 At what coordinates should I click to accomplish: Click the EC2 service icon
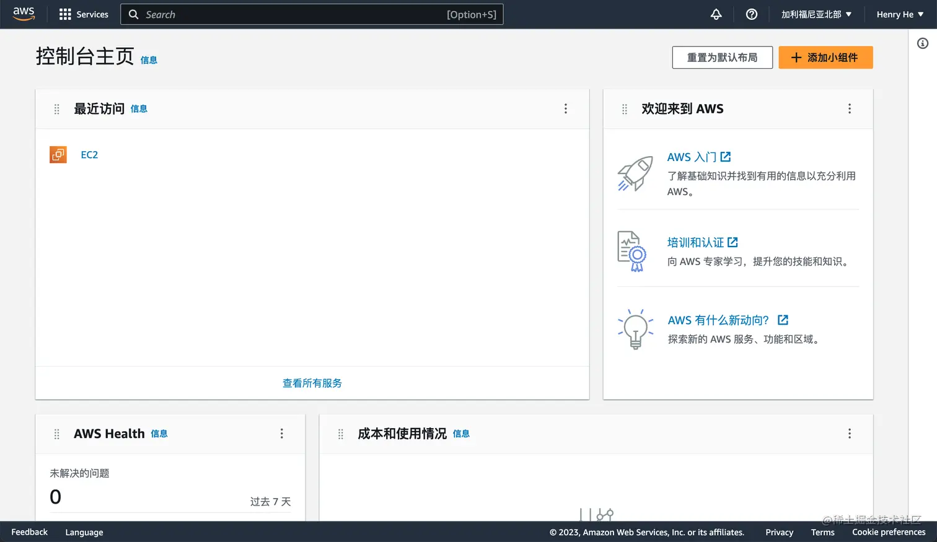[x=58, y=154]
